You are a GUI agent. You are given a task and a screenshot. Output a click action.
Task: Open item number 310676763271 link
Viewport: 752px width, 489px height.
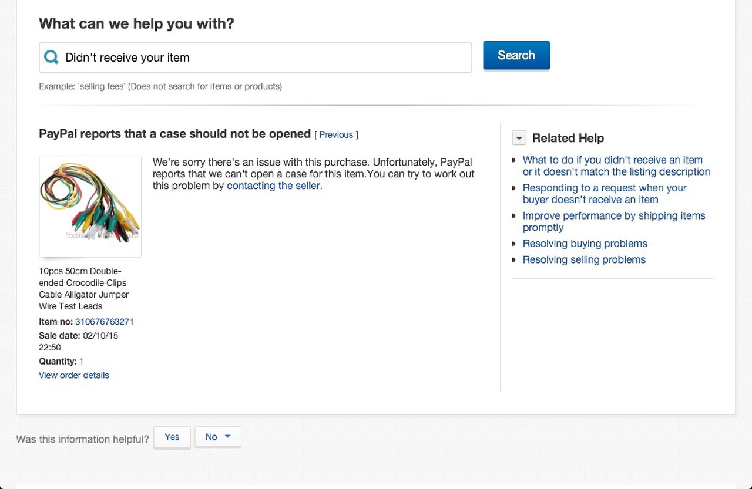pos(105,322)
